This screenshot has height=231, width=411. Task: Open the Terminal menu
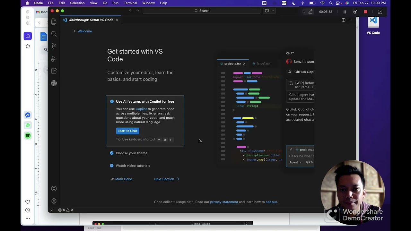click(130, 3)
